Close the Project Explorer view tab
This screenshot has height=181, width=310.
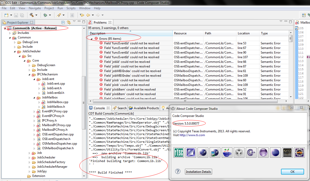[32, 23]
